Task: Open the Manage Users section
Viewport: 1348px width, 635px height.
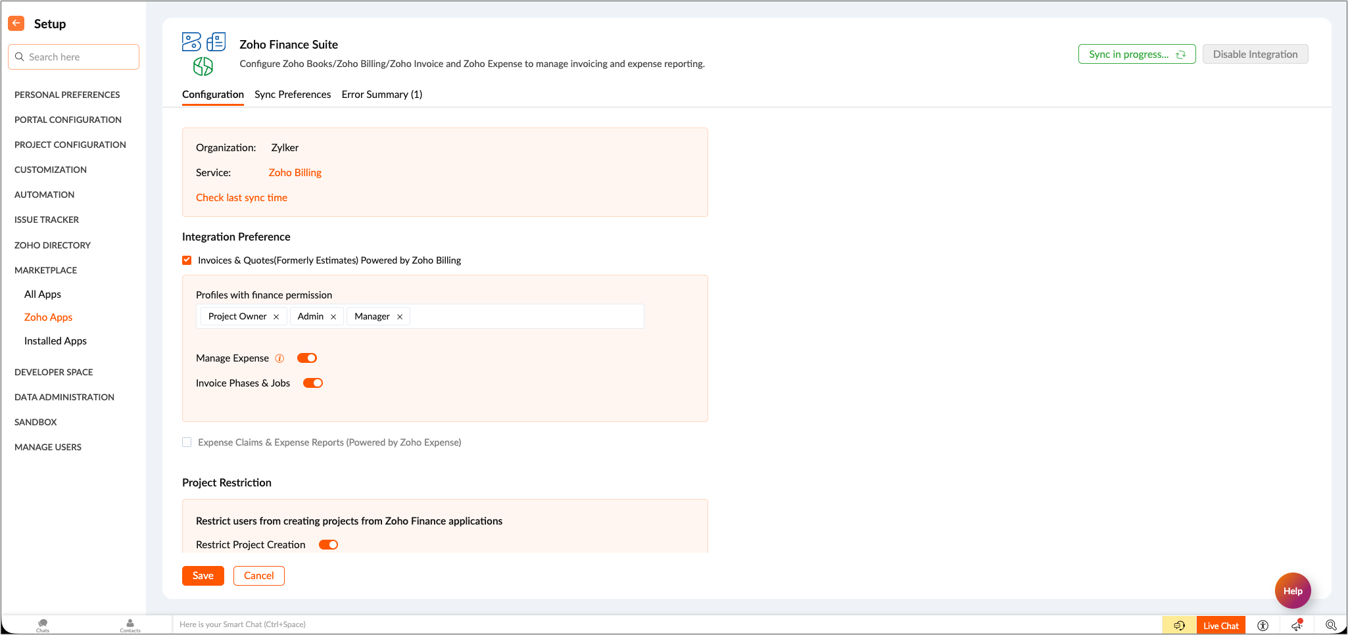Action: coord(48,447)
